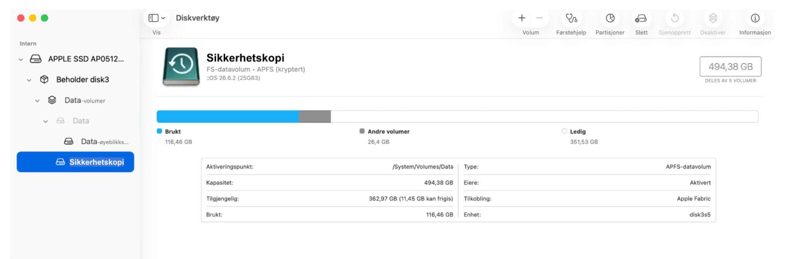Viewport: 786px width, 259px height.
Task: Minimize the window with yellow button
Action: (x=33, y=18)
